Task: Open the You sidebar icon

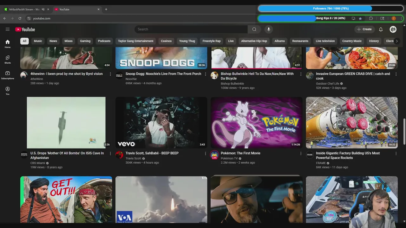Action: (x=8, y=91)
